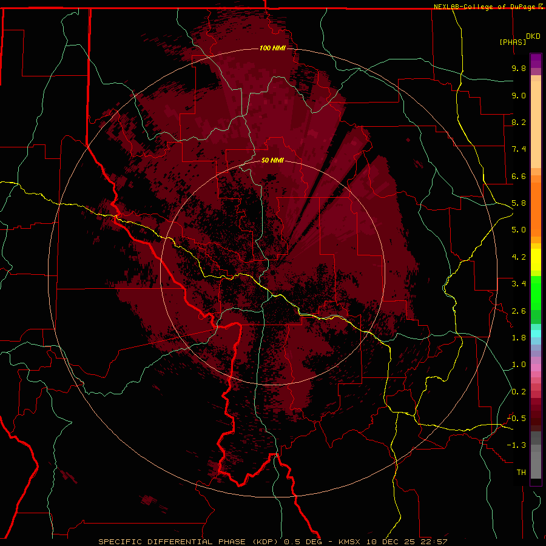Click the 100 NMI range ring label
The height and width of the screenshot is (546, 546).
272,48
